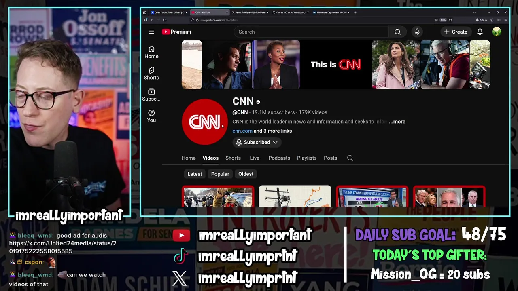Screen dimensions: 518x291
Task: Switch to the Jenna Turnipseed X tab
Action: click(x=251, y=13)
